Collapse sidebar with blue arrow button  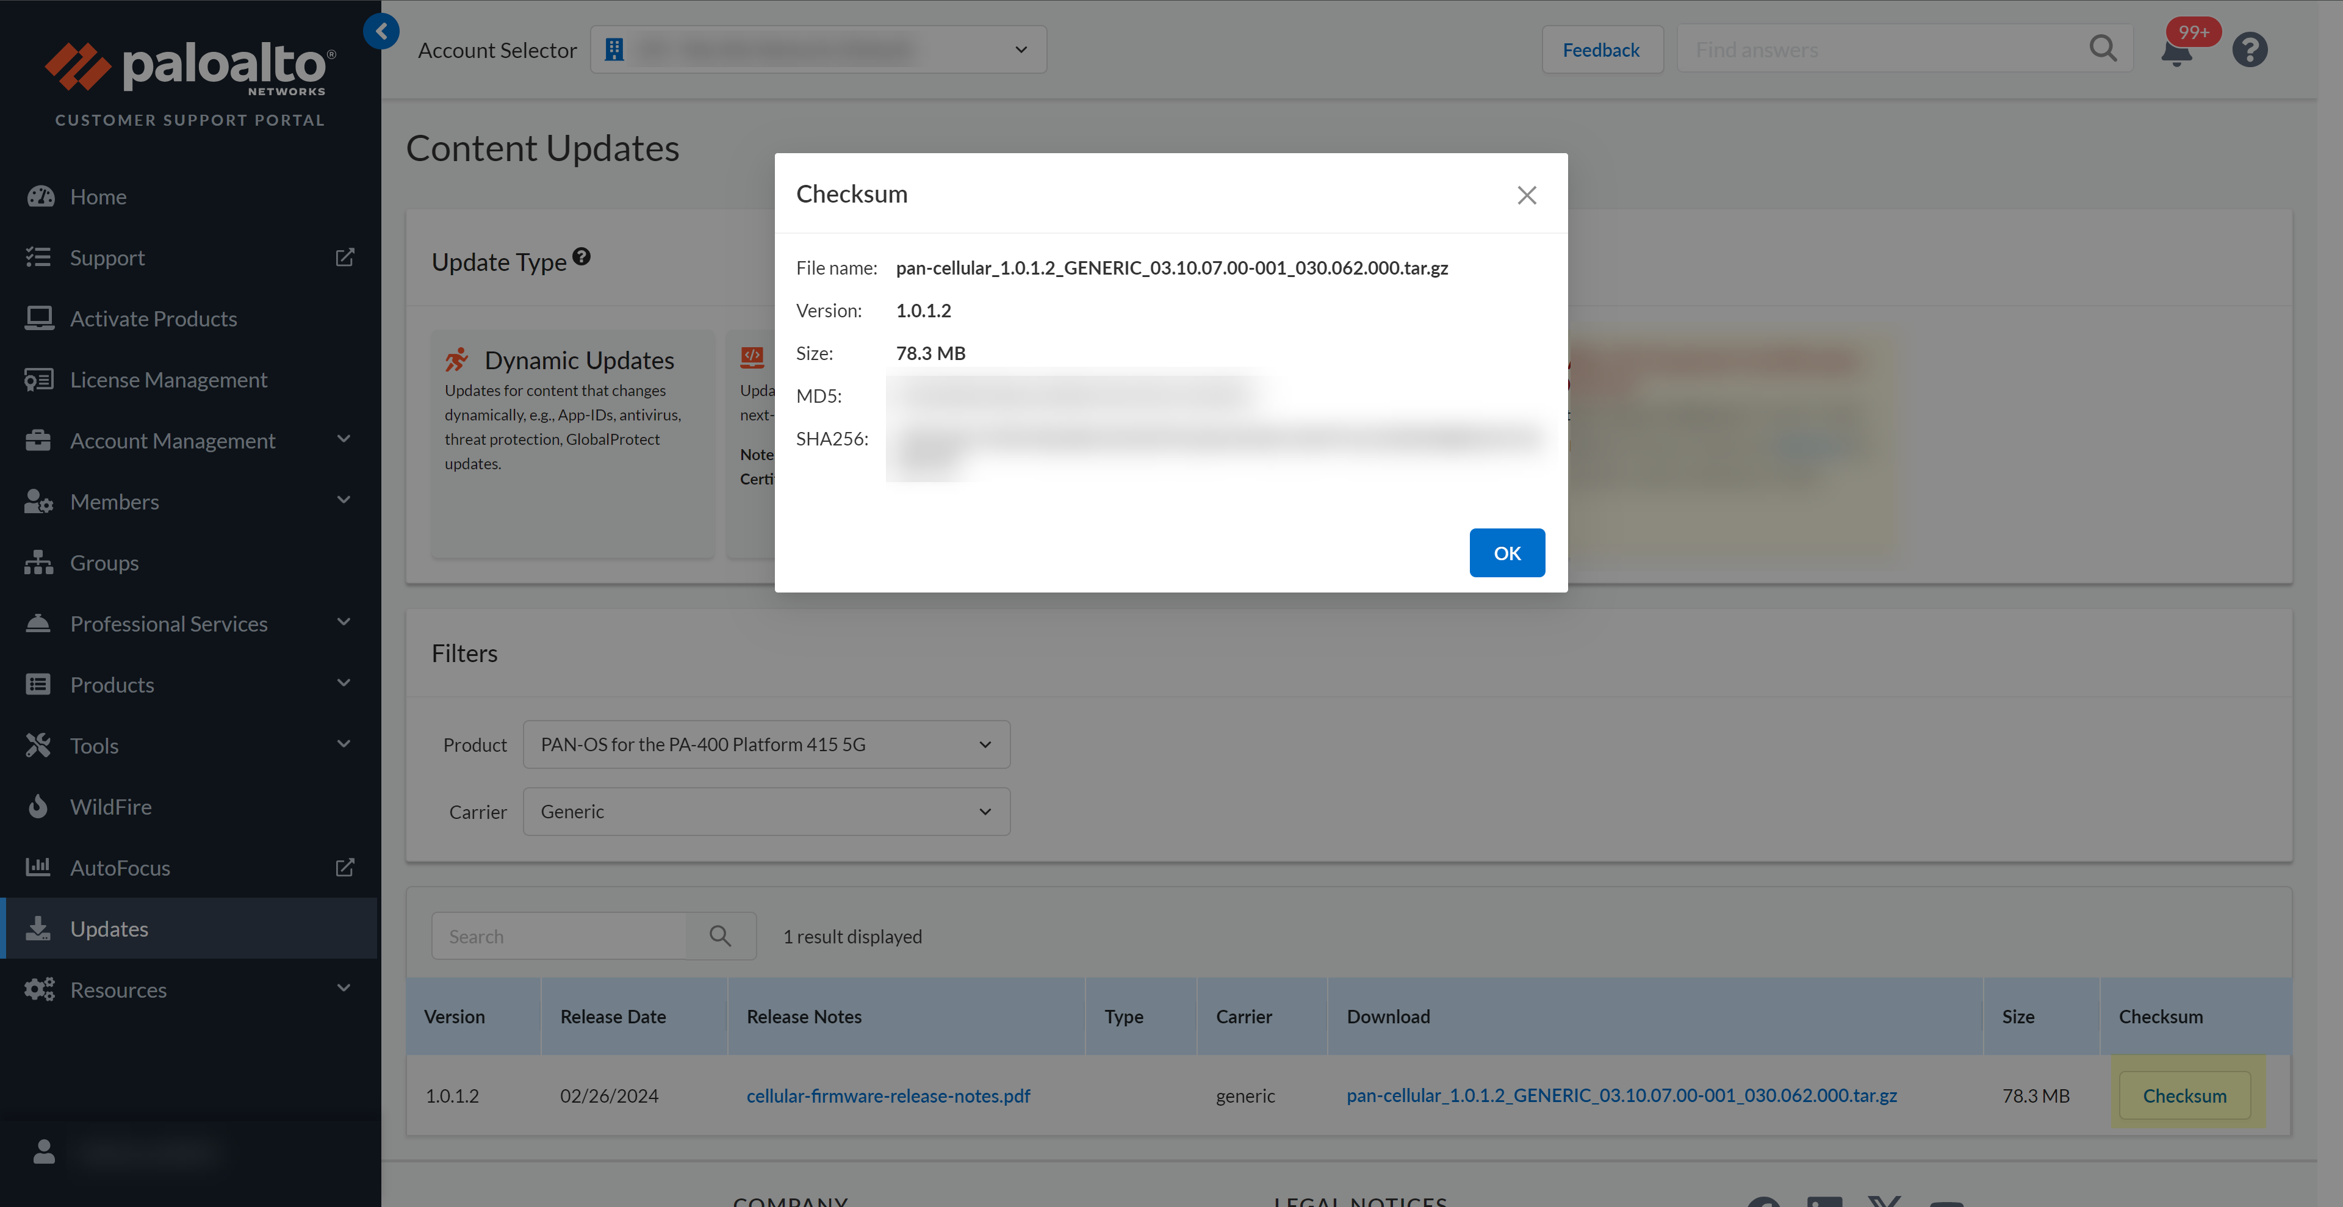(x=381, y=32)
